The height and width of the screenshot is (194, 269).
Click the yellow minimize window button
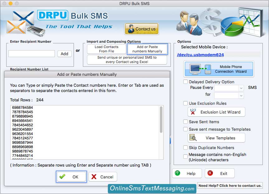[x=11, y=3]
